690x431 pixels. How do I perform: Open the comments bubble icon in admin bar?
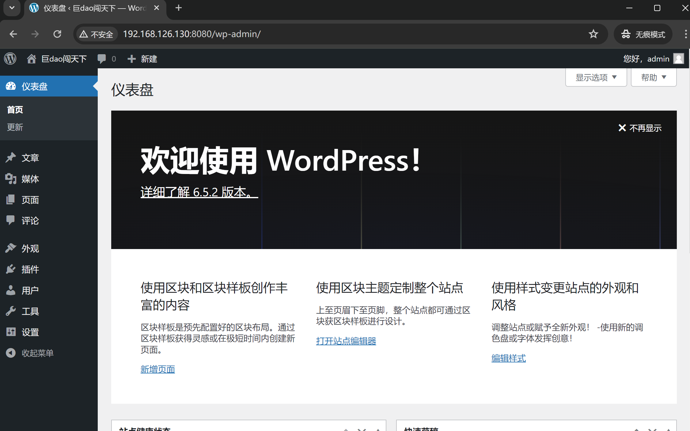101,59
